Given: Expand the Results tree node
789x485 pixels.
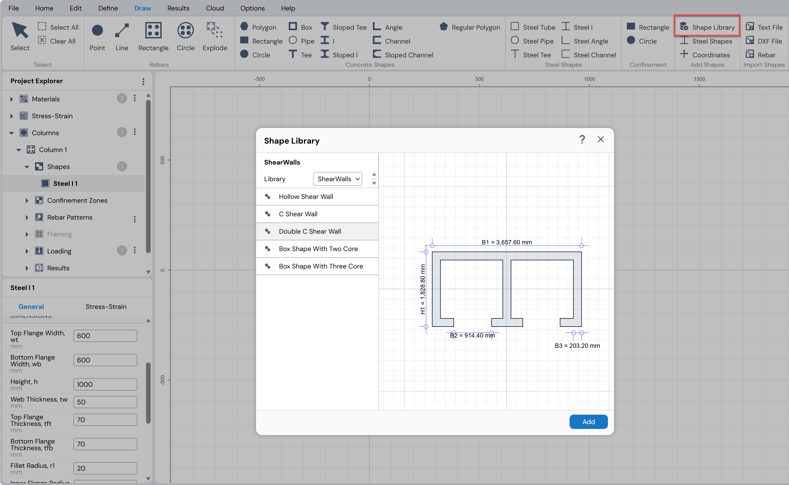Looking at the screenshot, I should [27, 268].
